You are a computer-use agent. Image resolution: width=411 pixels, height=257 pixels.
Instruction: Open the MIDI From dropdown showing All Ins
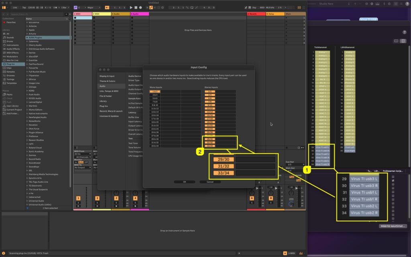pyautogui.click(x=83, y=154)
